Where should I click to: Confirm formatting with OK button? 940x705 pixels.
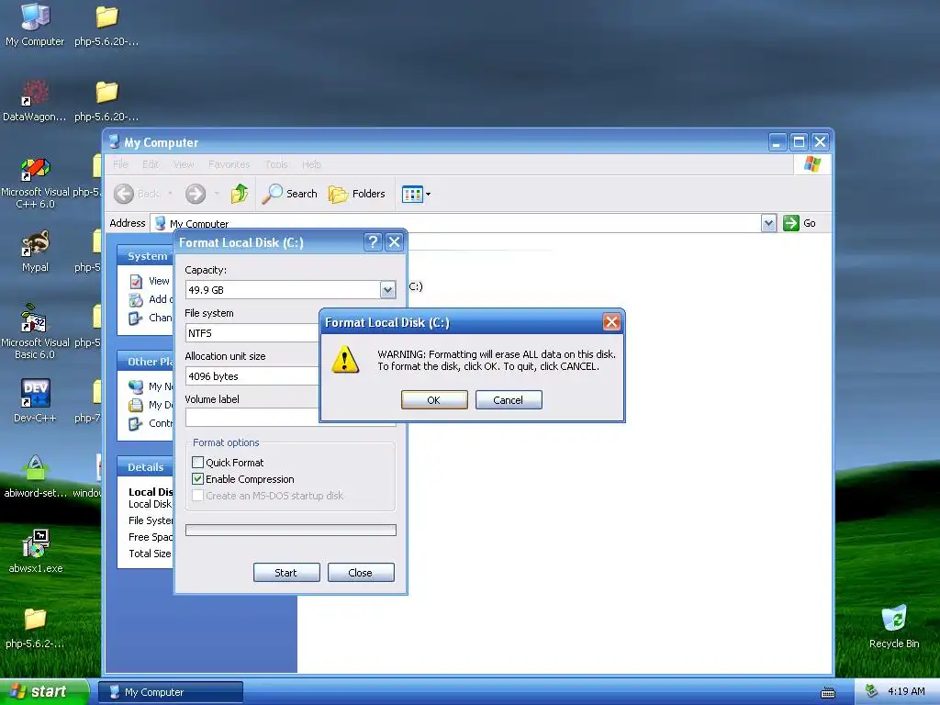[434, 400]
